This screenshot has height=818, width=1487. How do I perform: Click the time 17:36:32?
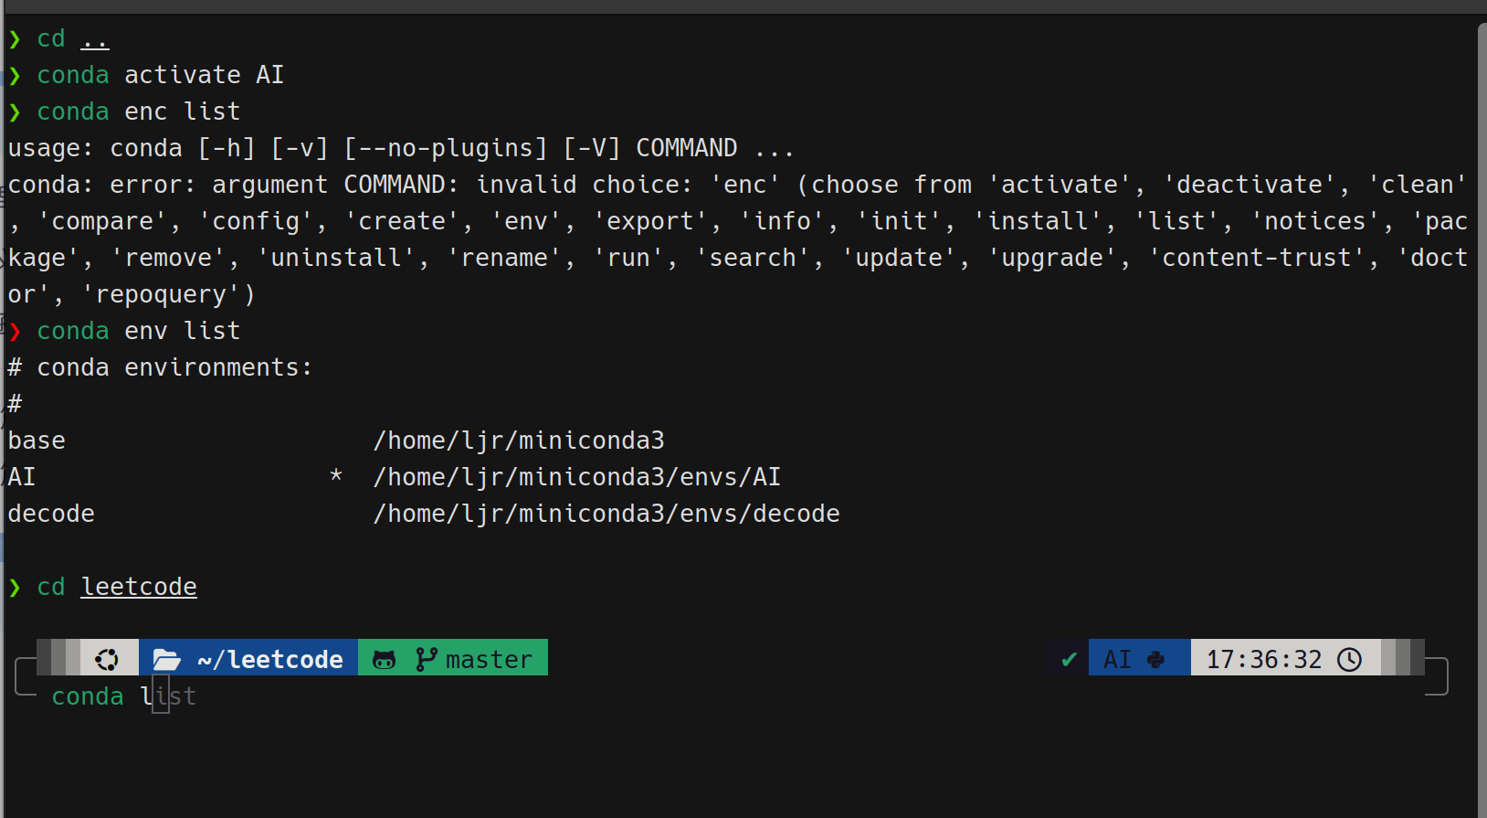click(1264, 659)
